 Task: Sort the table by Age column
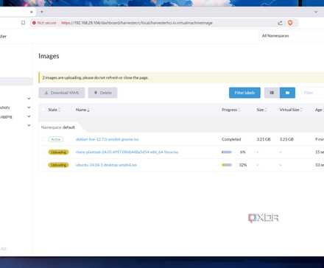tap(319, 110)
